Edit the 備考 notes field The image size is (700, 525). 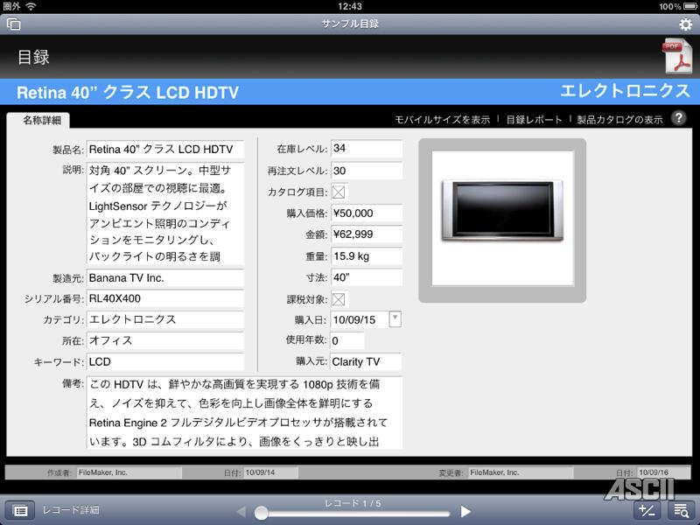click(244, 412)
